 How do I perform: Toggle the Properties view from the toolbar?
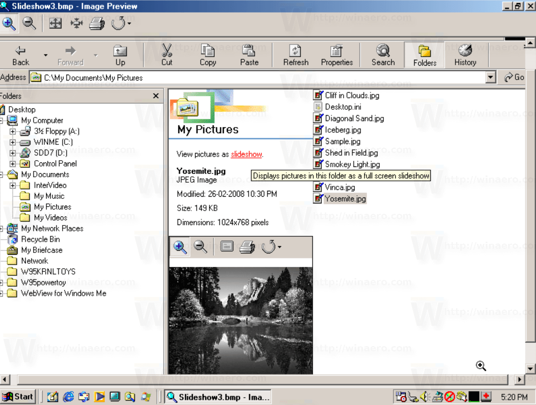click(336, 54)
